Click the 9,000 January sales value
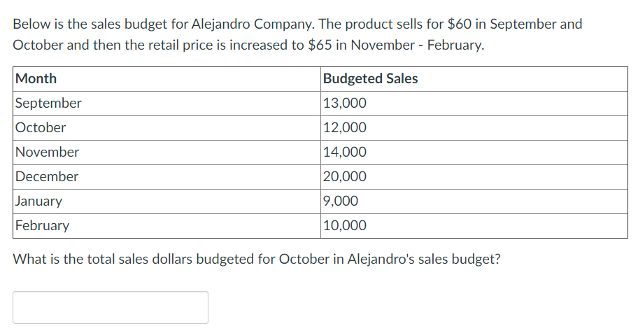This screenshot has height=333, width=638. click(341, 201)
